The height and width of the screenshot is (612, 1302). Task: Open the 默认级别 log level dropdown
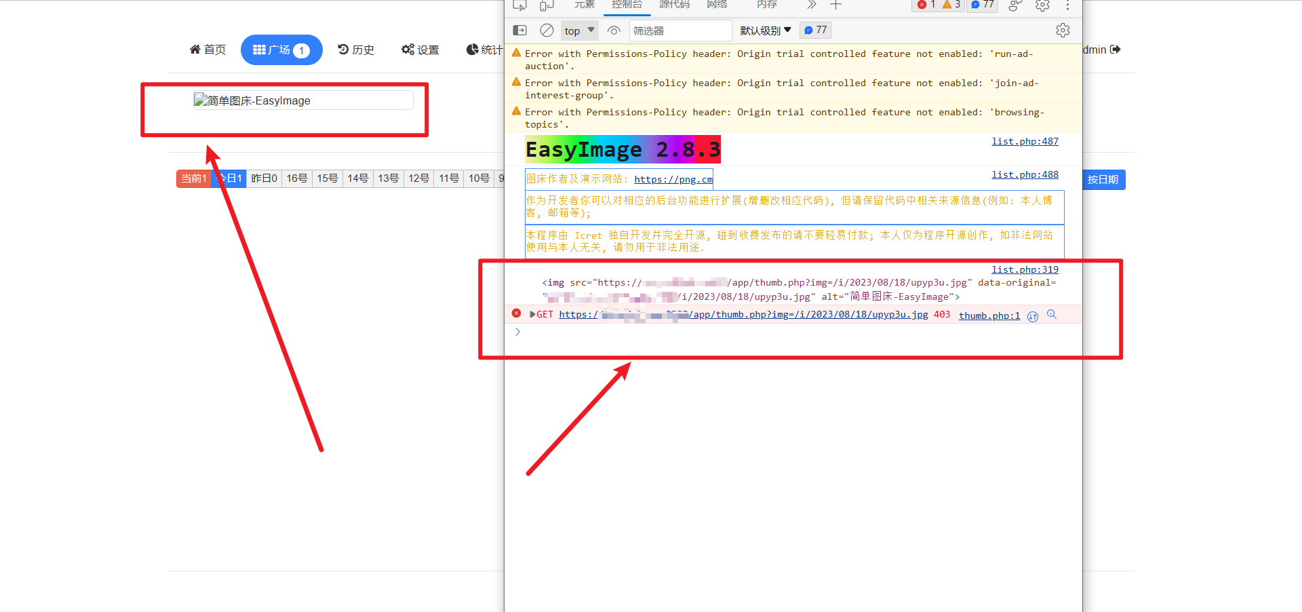coord(765,30)
